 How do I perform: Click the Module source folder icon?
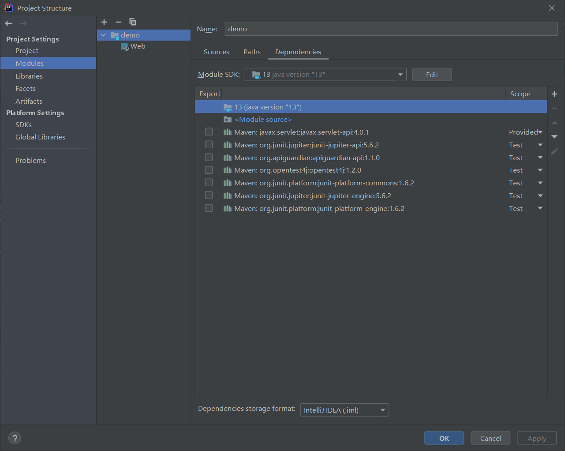coord(228,120)
